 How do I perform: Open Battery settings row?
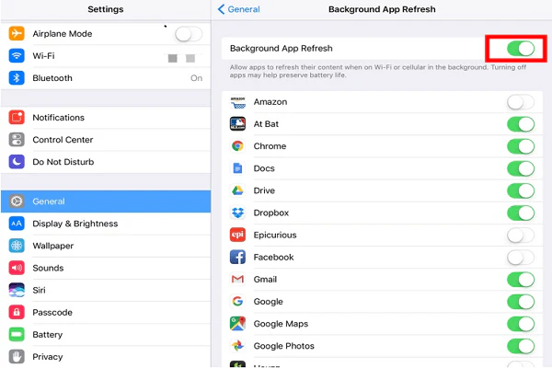[106, 334]
